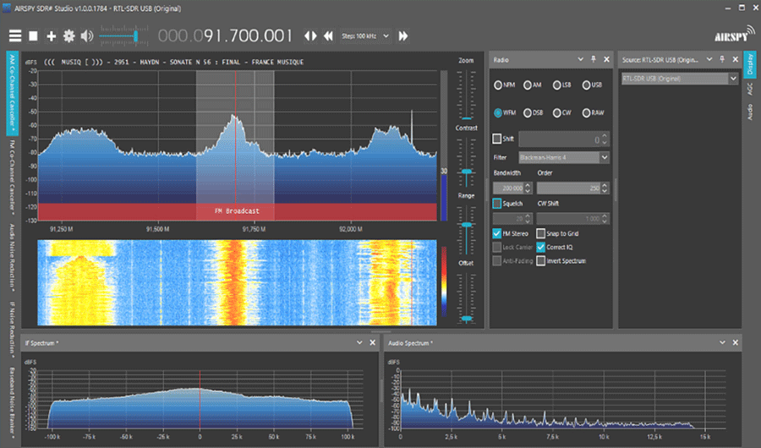
Task: Close the IF Spectrum panel
Action: tap(372, 342)
